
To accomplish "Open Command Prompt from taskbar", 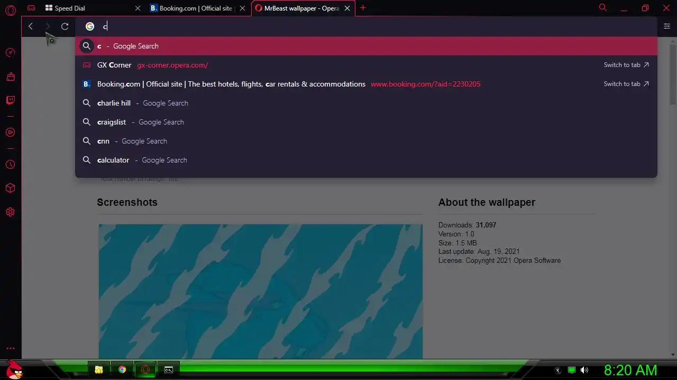I will (x=169, y=369).
